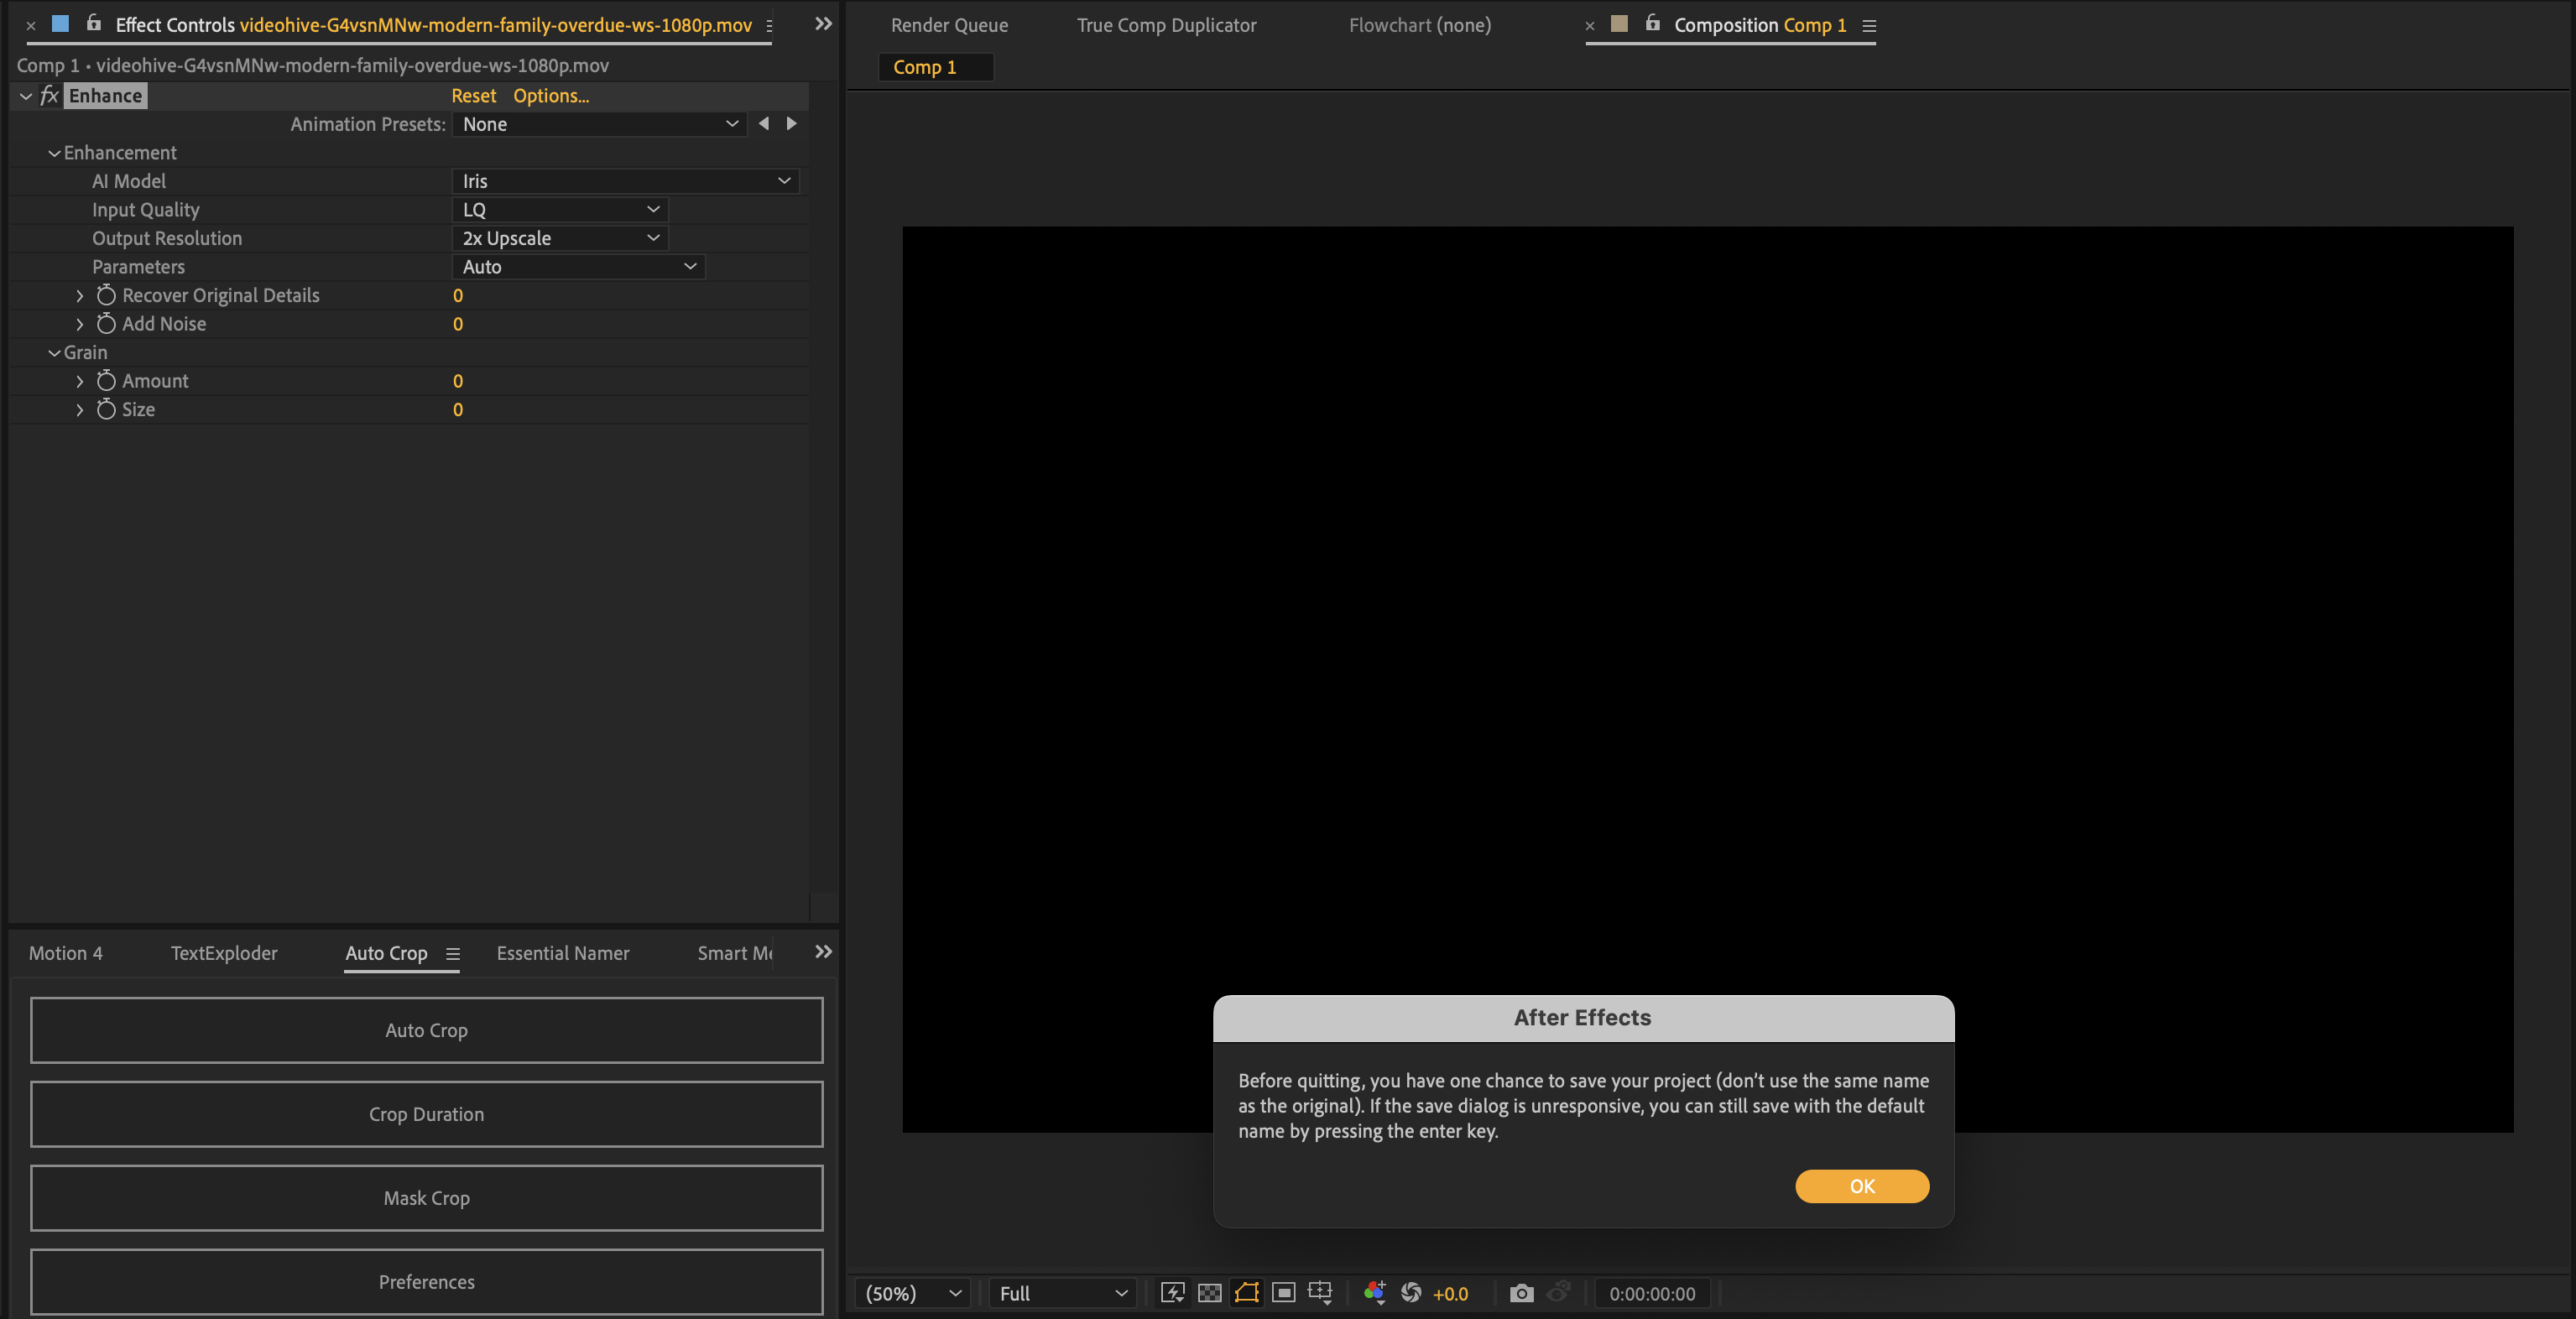The height and width of the screenshot is (1319, 2576).
Task: Click the reset exposure aperture icon
Action: tap(1411, 1293)
